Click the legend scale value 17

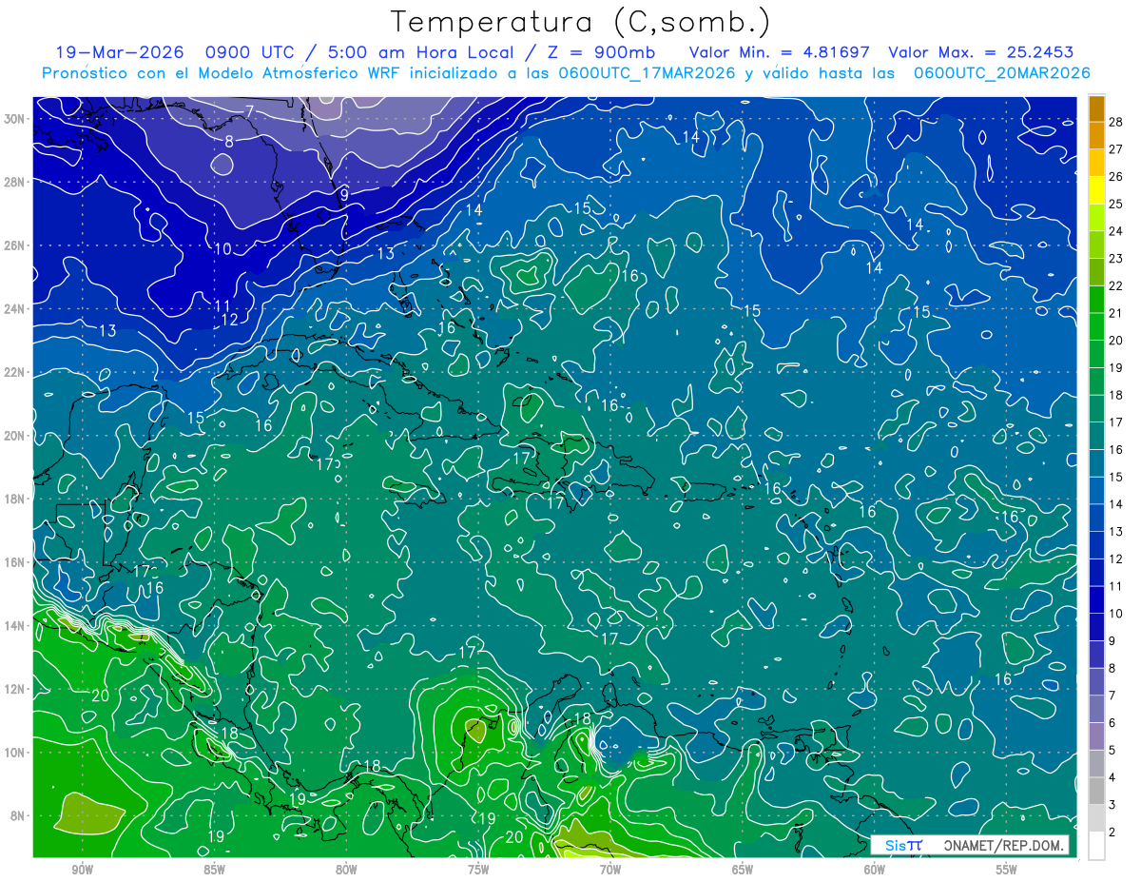tap(1116, 422)
